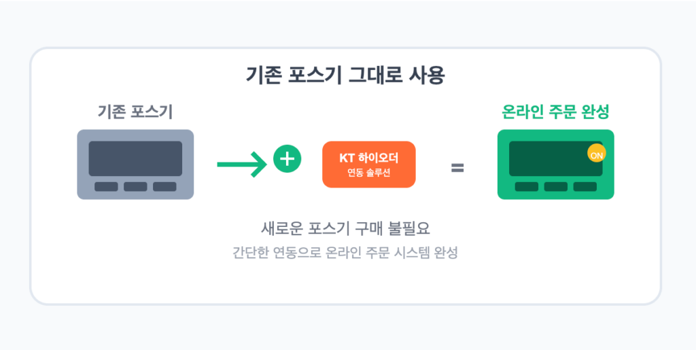Click the 연동 솔루션 subtitle text
Image resolution: width=696 pixels, height=350 pixels.
[x=369, y=173]
